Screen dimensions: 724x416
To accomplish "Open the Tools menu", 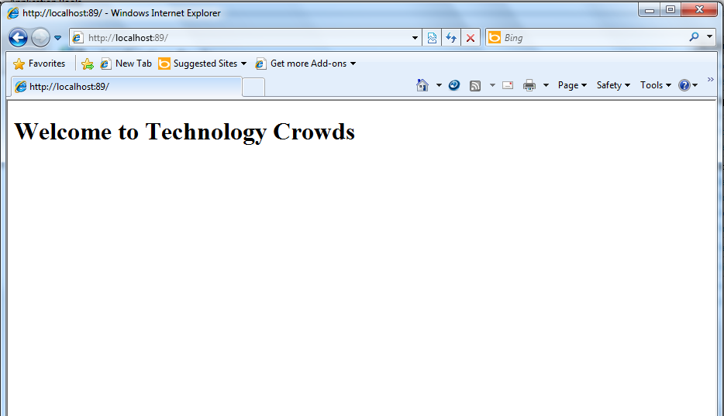I will (x=655, y=85).
